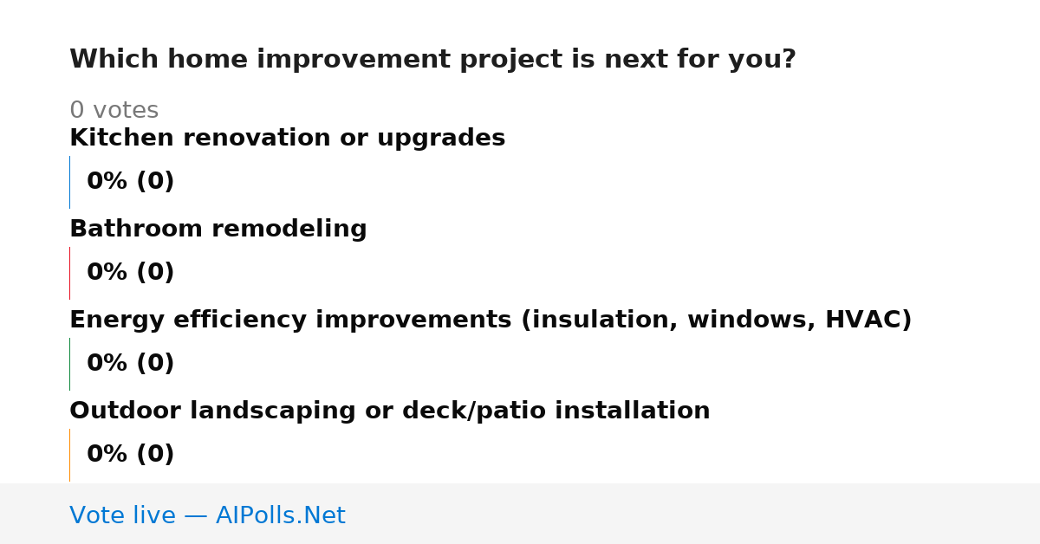
Task: Select the Bathroom remodeling option
Action: [x=218, y=229]
